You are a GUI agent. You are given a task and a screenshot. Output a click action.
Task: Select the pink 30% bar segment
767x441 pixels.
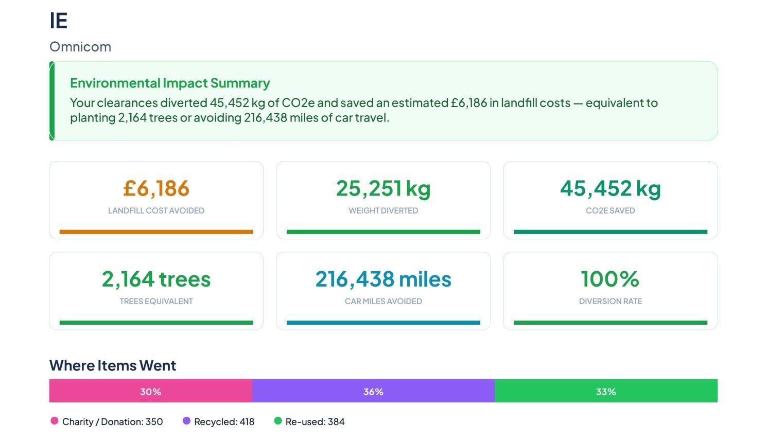[x=151, y=391]
